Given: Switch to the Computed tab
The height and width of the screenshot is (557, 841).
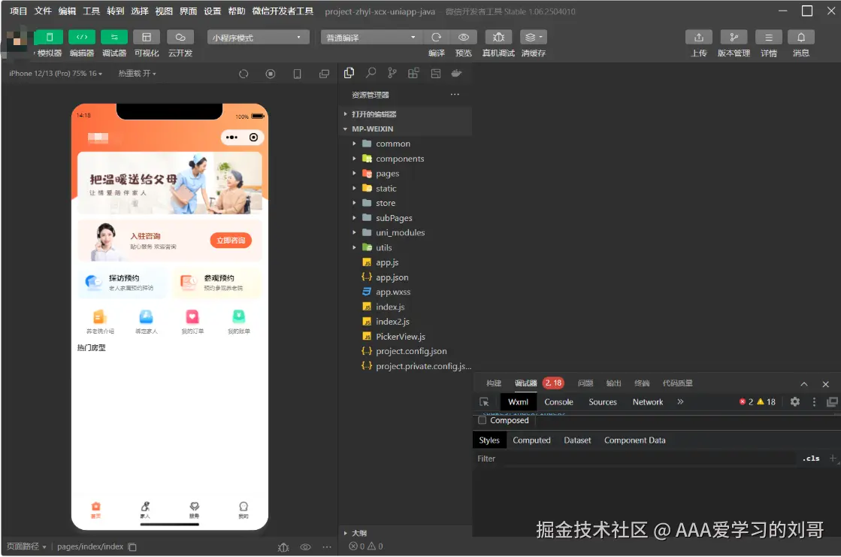Looking at the screenshot, I should click(x=531, y=440).
